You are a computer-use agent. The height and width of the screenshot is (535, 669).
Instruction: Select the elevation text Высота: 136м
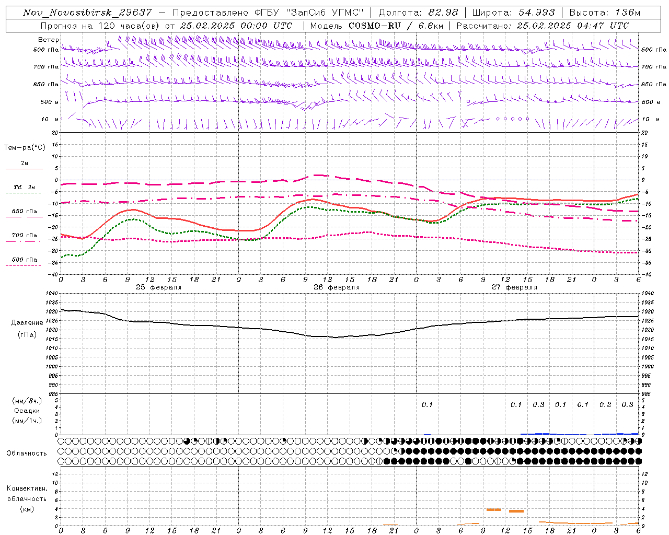(605, 12)
